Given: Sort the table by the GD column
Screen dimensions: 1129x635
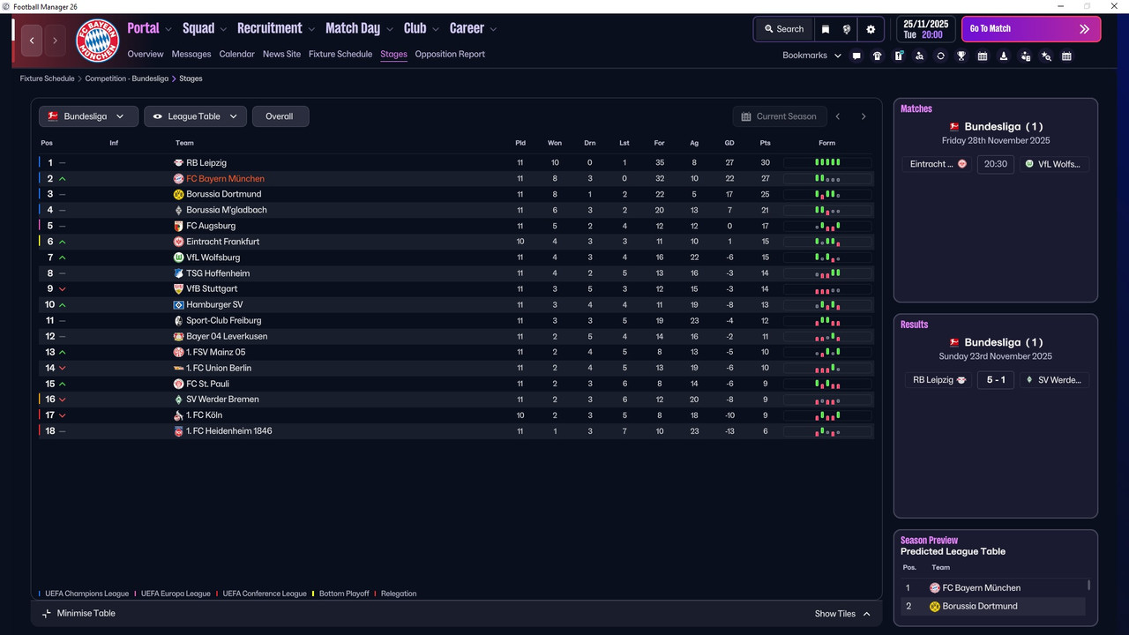Looking at the screenshot, I should (729, 143).
